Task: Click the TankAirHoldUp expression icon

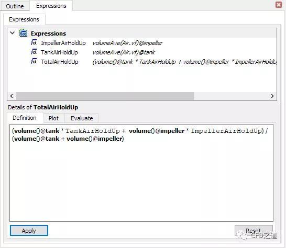Action: click(34, 52)
